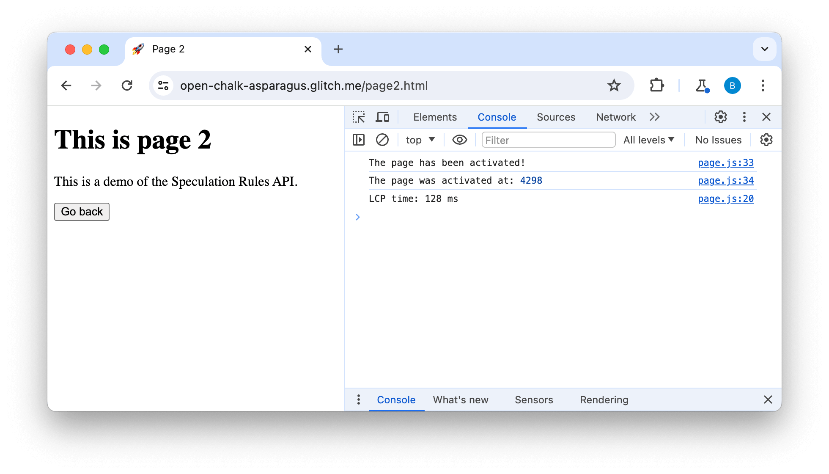Expand the top frame context dropdown
The width and height of the screenshot is (829, 474).
click(419, 139)
